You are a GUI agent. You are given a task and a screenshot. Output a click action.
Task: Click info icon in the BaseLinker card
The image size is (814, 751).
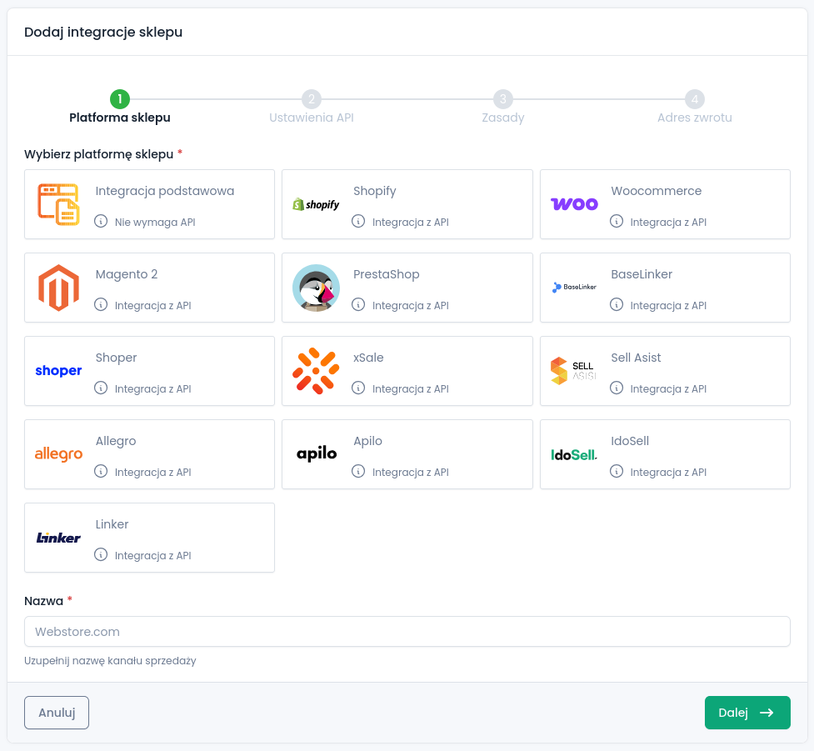click(617, 305)
